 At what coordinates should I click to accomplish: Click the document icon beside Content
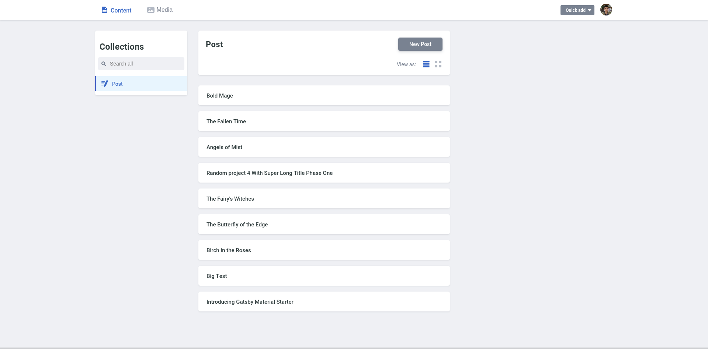(x=104, y=10)
